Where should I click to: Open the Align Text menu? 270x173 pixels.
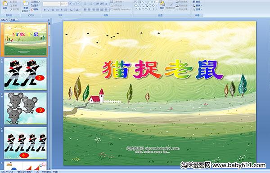pos(117,5)
